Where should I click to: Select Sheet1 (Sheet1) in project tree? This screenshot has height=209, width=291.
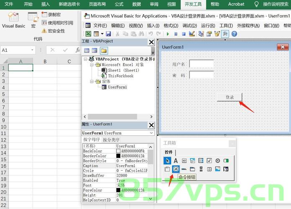point(120,70)
